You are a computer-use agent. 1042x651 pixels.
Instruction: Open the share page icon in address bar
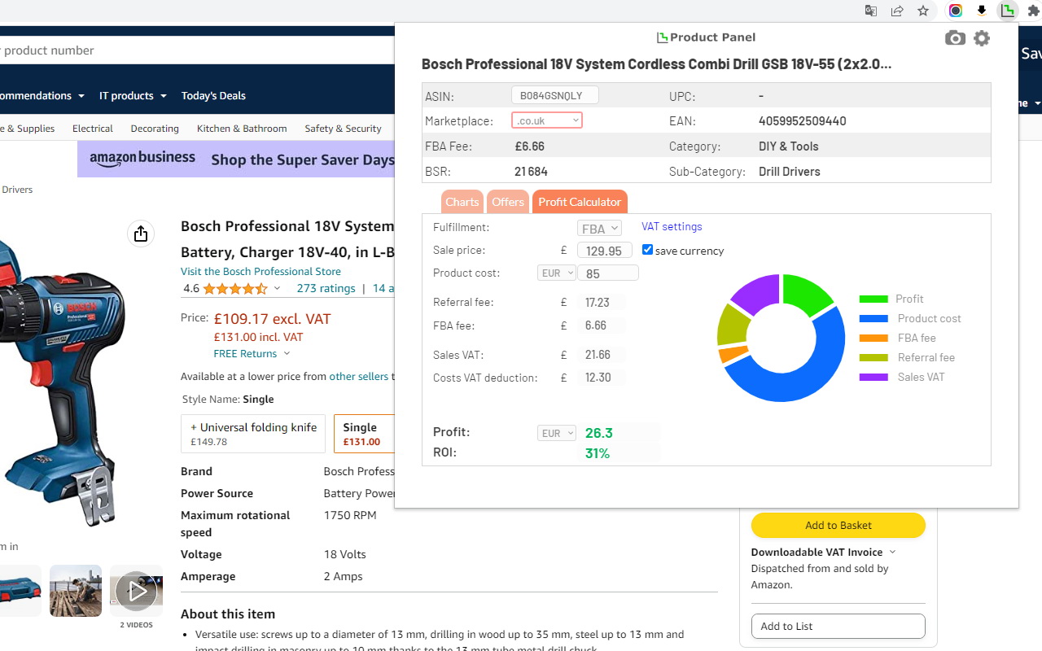coord(897,11)
